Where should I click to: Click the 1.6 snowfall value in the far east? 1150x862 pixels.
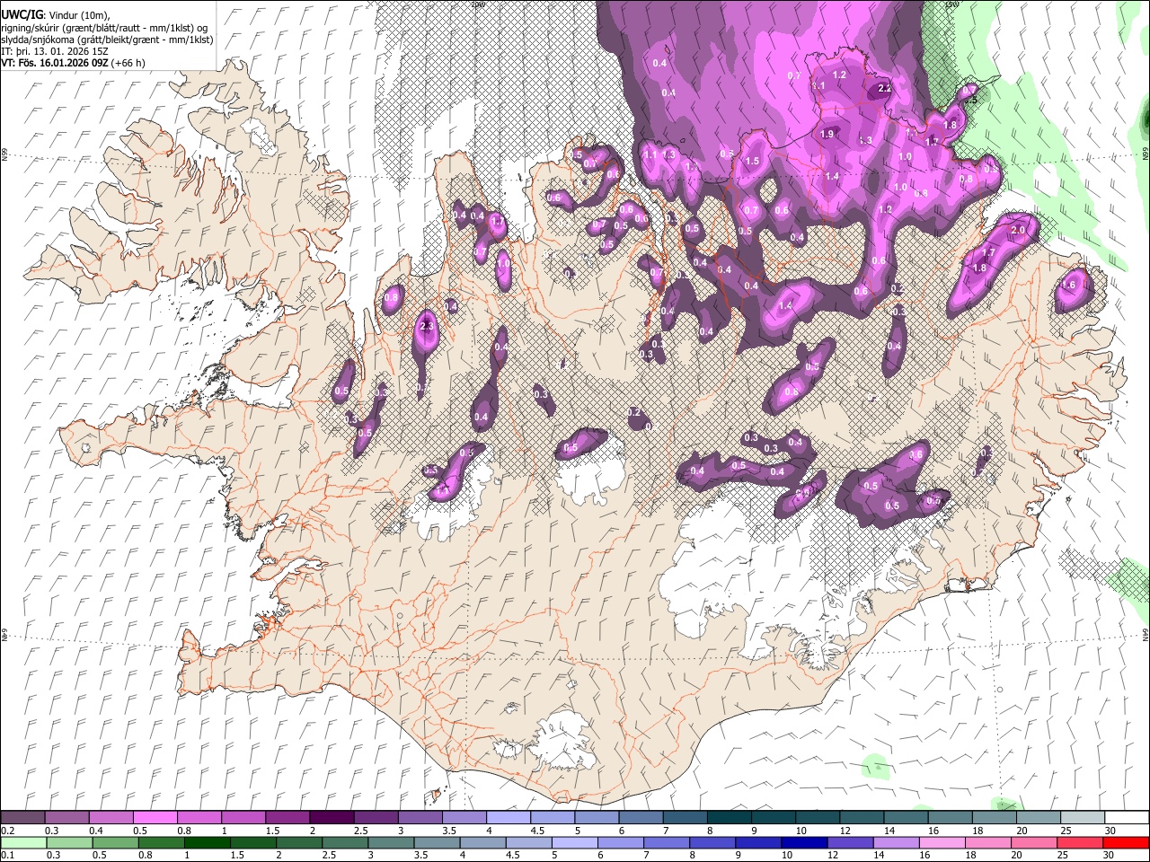click(1068, 285)
